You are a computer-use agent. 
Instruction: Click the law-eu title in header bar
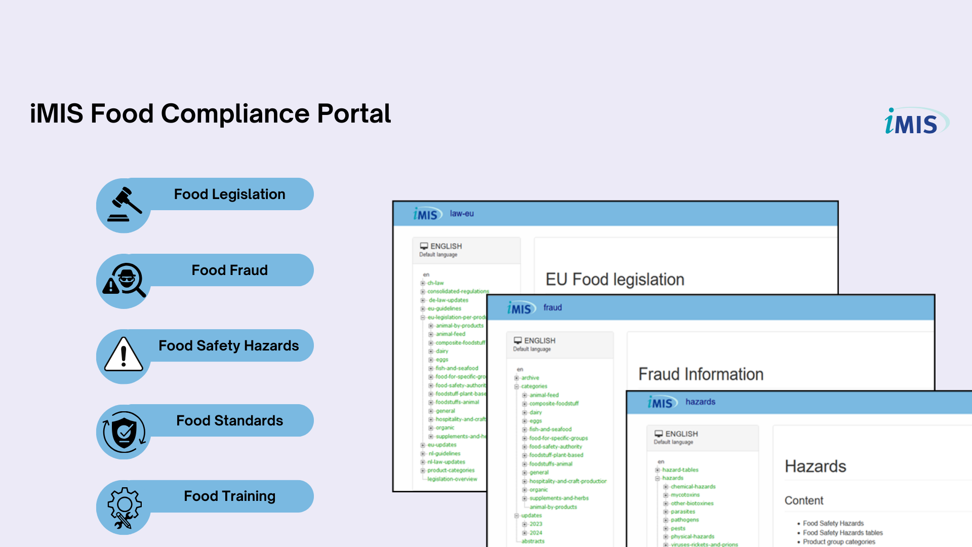[x=462, y=214]
